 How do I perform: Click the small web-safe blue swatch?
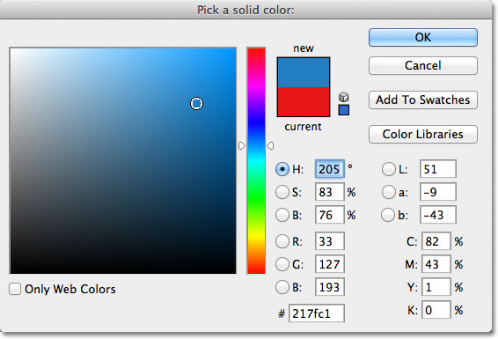pyautogui.click(x=344, y=110)
